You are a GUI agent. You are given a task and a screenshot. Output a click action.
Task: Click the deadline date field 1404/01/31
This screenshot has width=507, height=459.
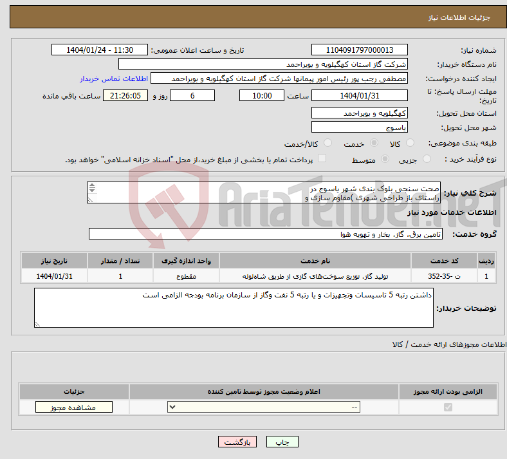pos(359,95)
